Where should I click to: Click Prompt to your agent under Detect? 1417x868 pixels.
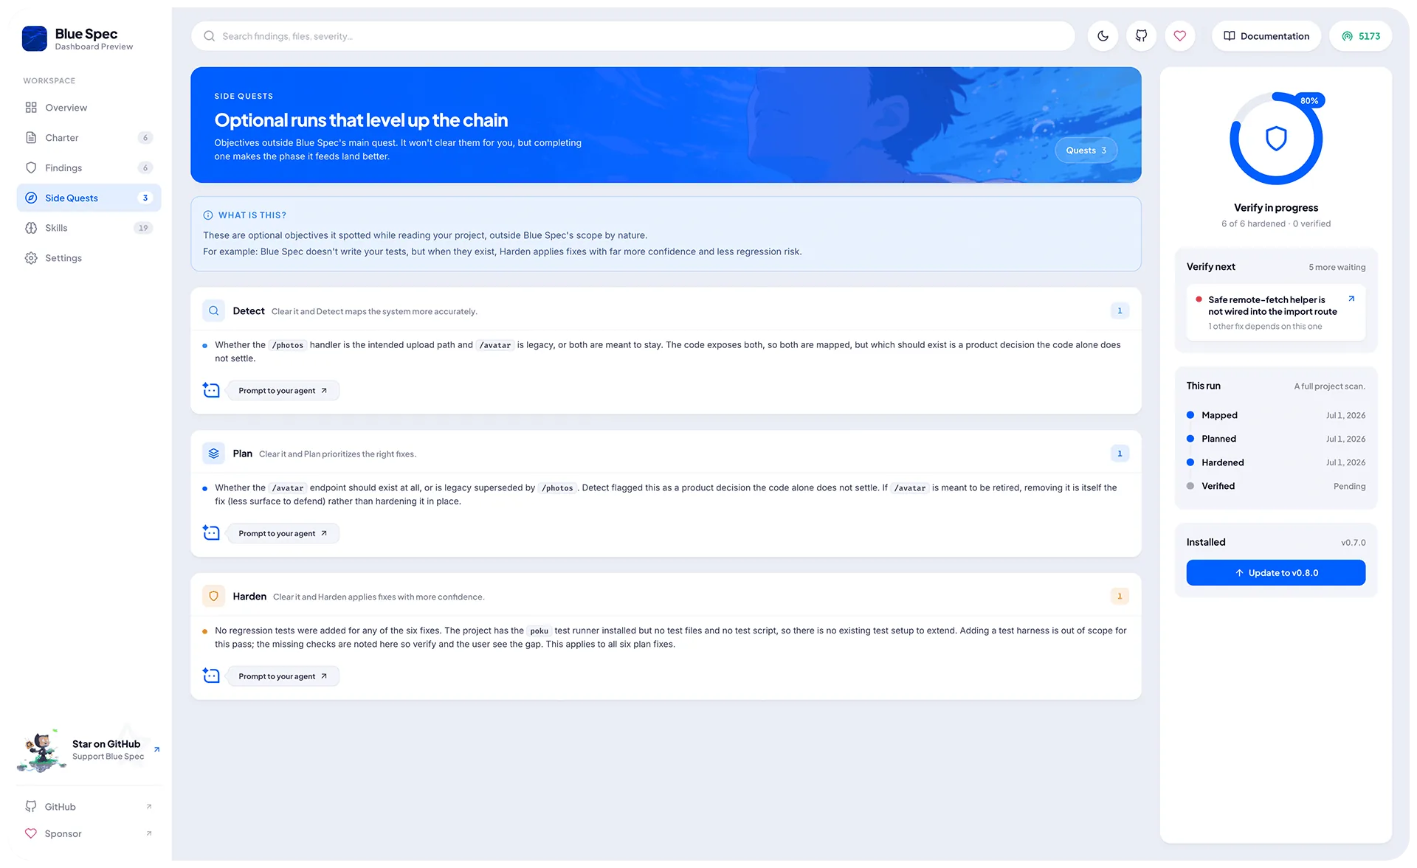point(283,391)
